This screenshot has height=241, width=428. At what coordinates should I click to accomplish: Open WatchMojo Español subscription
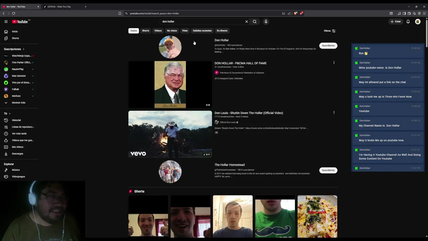19,56
